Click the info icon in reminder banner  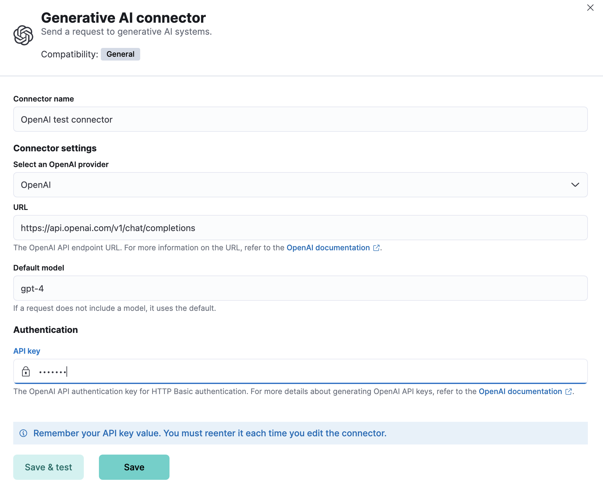pos(23,433)
